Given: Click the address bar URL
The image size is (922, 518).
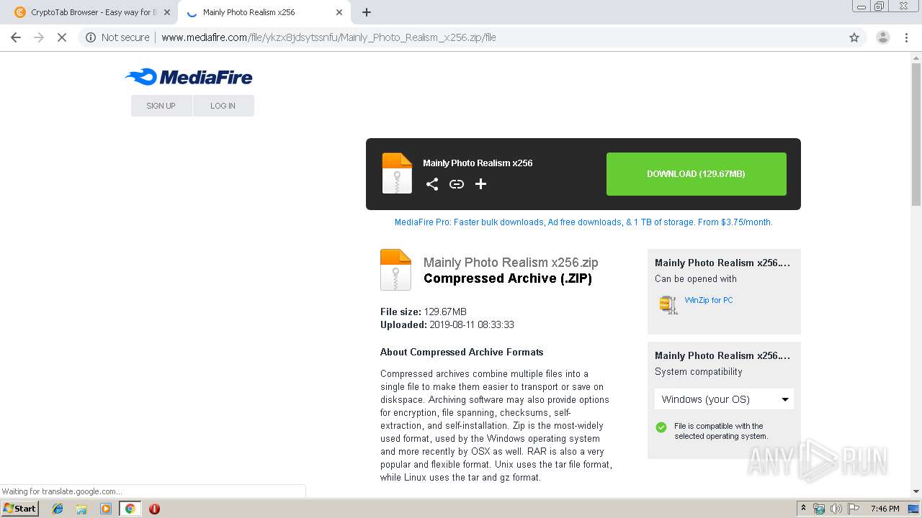Looking at the screenshot, I should 328,37.
